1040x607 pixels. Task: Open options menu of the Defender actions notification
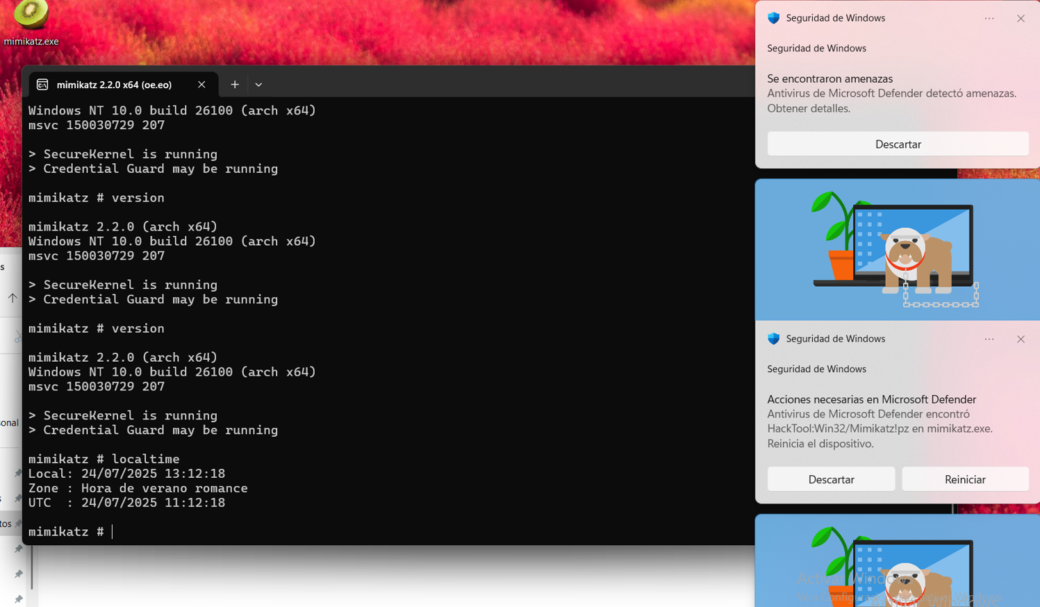pyautogui.click(x=989, y=340)
